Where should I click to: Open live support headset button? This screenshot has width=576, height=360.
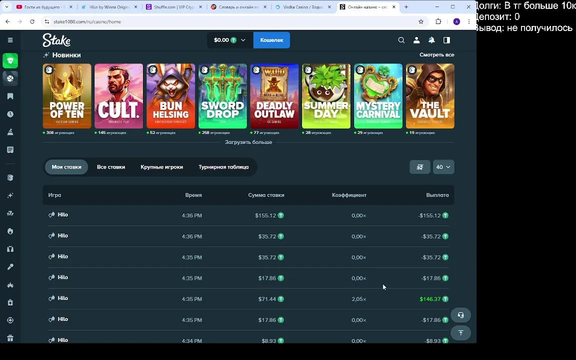coord(460,315)
